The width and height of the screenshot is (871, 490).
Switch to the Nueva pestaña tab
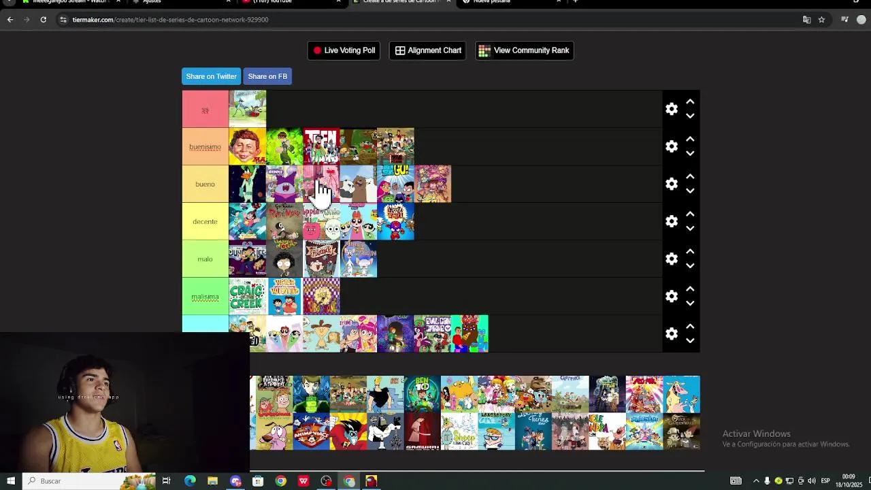(510, 2)
